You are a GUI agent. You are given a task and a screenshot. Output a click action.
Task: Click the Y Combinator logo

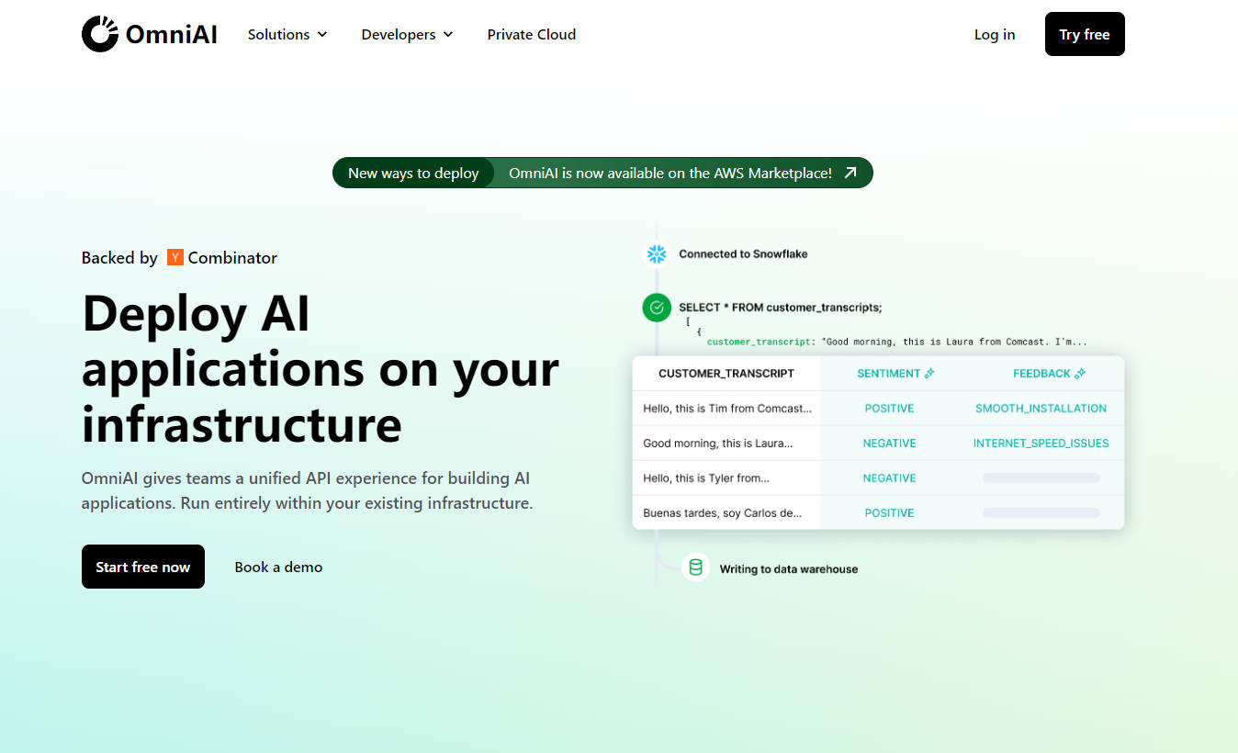point(174,257)
